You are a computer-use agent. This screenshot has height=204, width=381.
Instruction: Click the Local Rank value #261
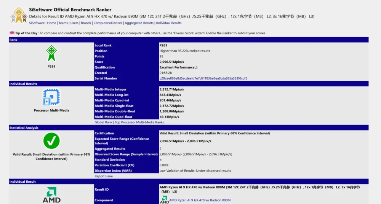tap(163, 45)
